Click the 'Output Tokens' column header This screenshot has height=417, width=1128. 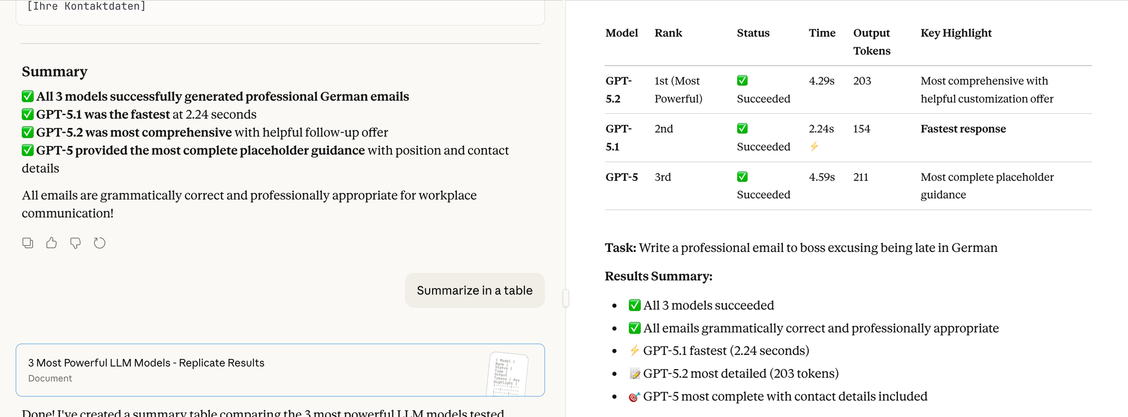point(871,42)
